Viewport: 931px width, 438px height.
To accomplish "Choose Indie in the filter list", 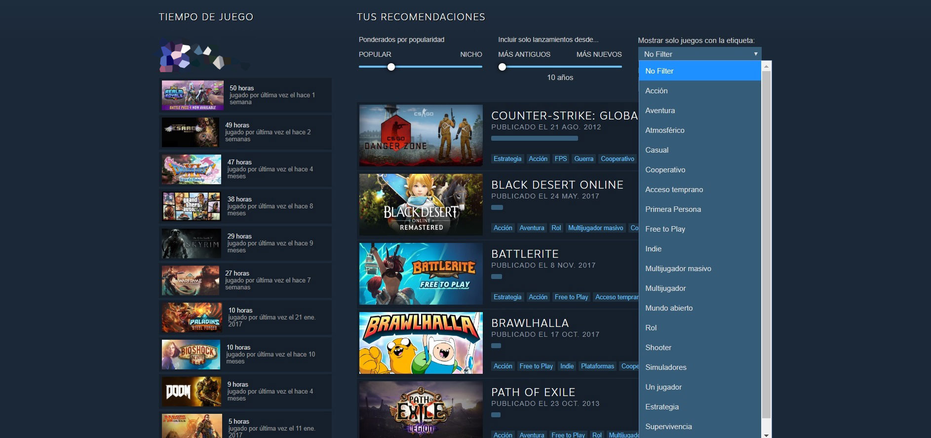I will (699, 248).
